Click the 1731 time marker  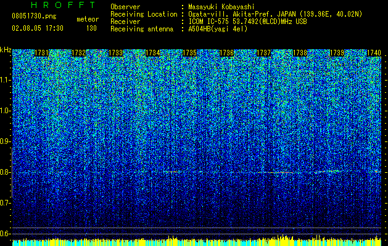point(41,53)
